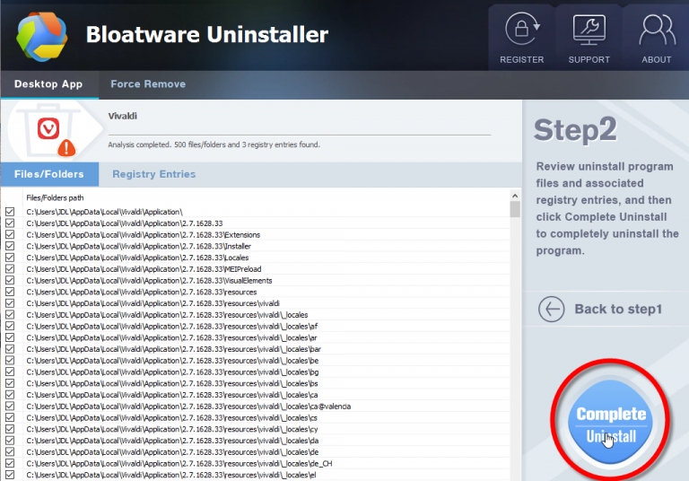The height and width of the screenshot is (481, 689).
Task: Click the SUPPORT label
Action: pyautogui.click(x=589, y=60)
